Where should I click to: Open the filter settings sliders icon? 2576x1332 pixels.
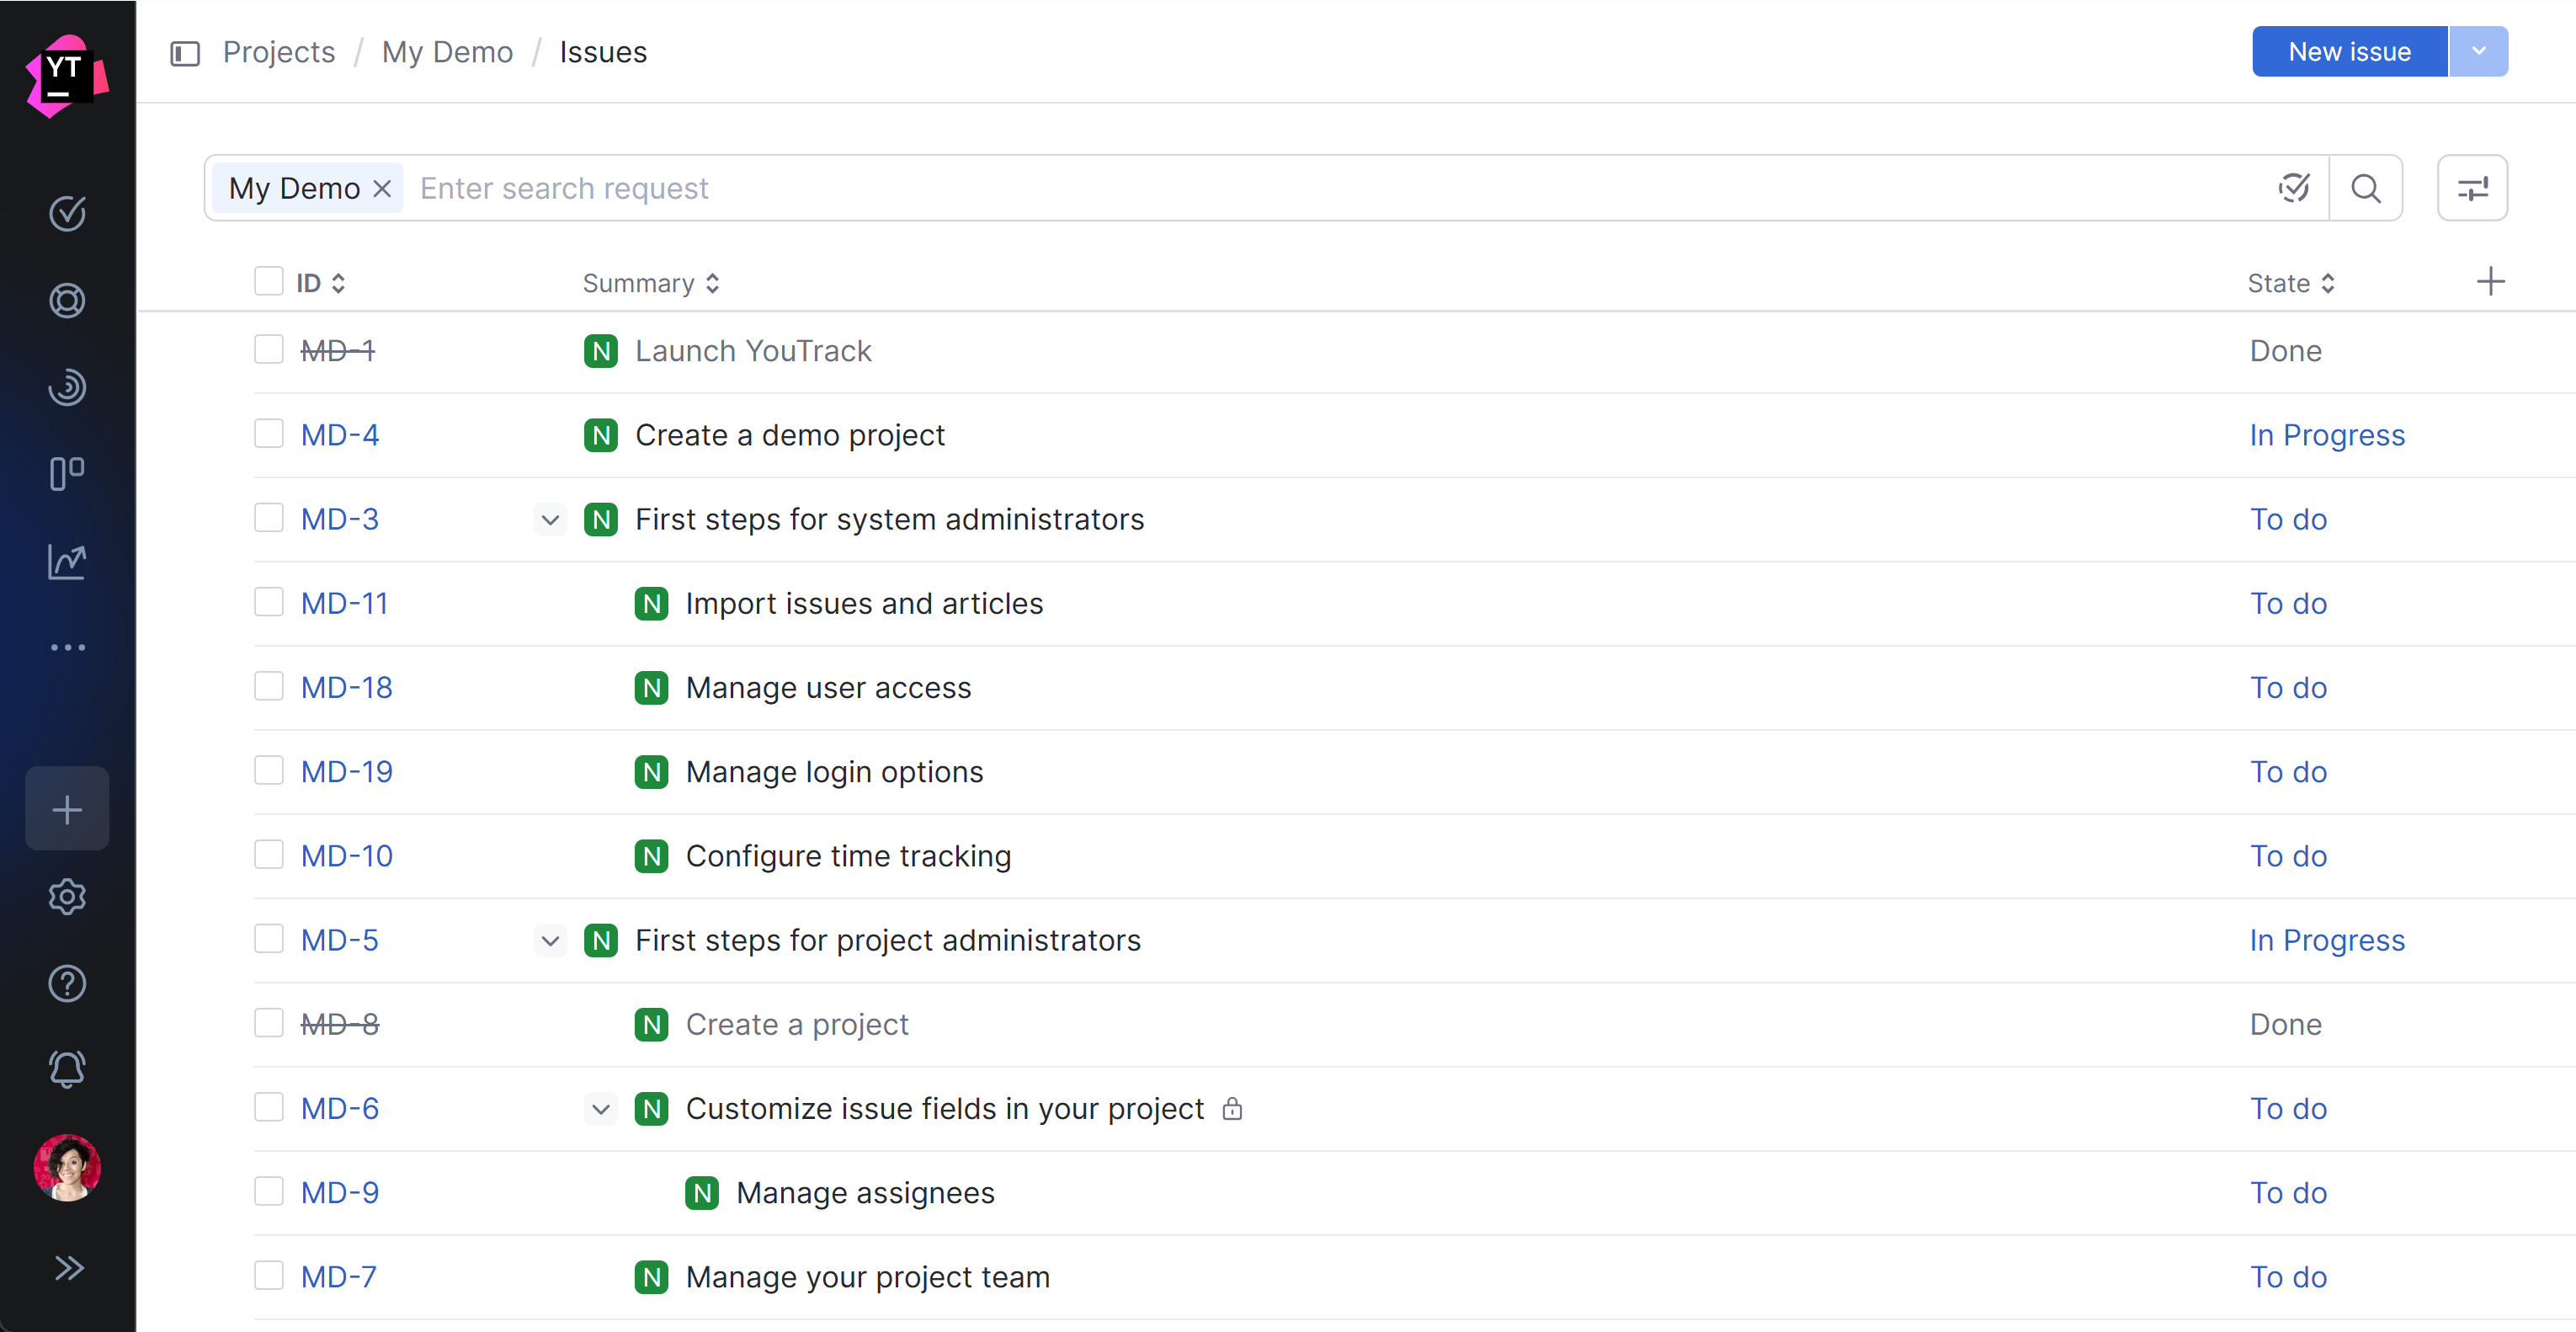2472,188
